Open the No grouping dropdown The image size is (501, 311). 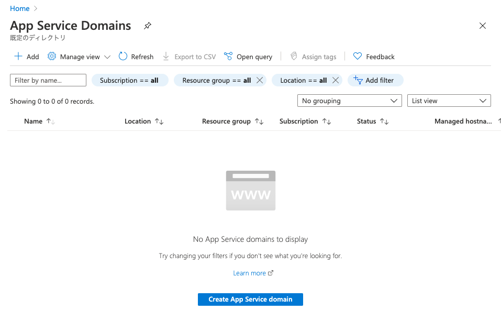350,101
